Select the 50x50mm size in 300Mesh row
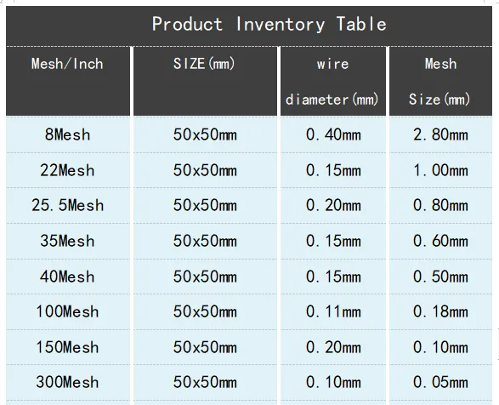The width and height of the screenshot is (499, 405). [205, 382]
